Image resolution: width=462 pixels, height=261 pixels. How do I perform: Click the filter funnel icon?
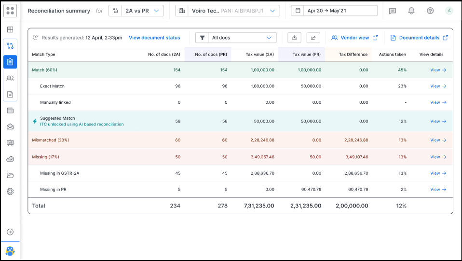pyautogui.click(x=202, y=38)
